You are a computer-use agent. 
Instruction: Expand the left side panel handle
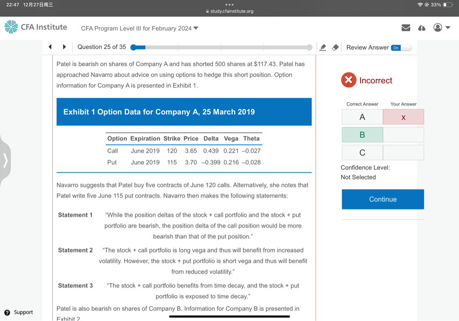pyautogui.click(x=5, y=160)
